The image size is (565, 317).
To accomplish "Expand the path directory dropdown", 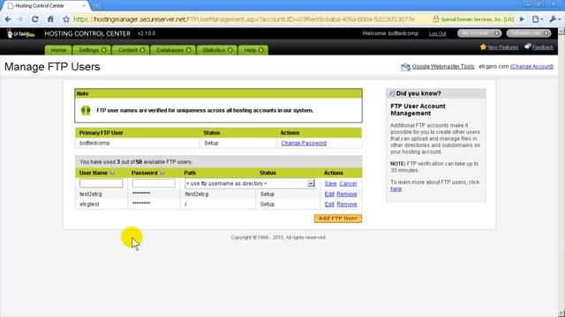I will tap(311, 184).
